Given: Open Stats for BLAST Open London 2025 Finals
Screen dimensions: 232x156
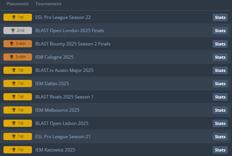Looking at the screenshot, I should [x=220, y=31].
